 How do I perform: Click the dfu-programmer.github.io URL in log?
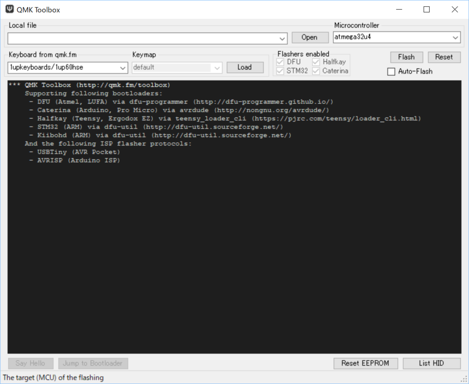tap(263, 102)
